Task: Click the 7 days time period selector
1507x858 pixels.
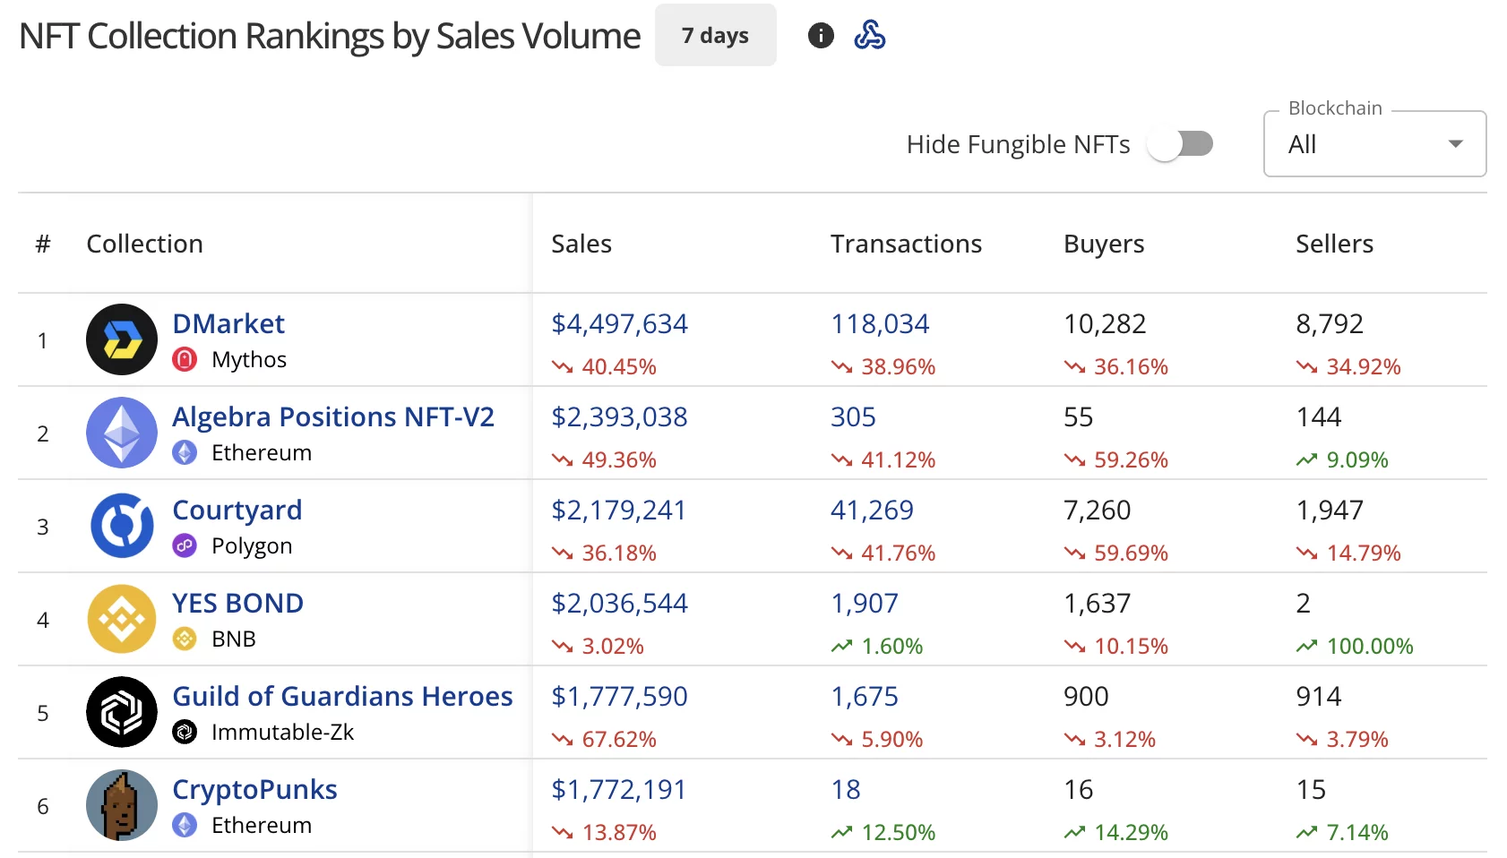Action: click(x=714, y=35)
